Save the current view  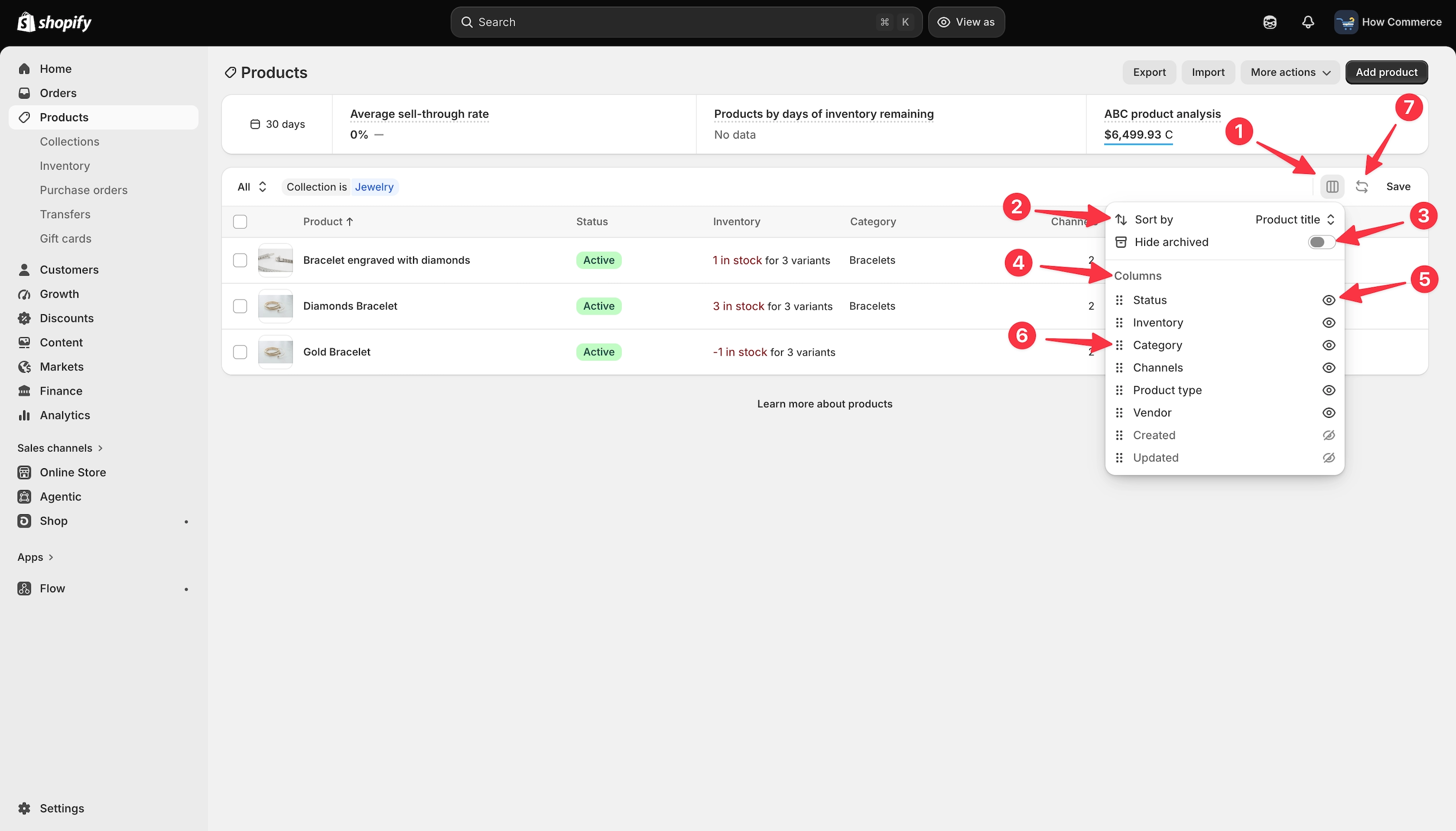coord(1398,186)
